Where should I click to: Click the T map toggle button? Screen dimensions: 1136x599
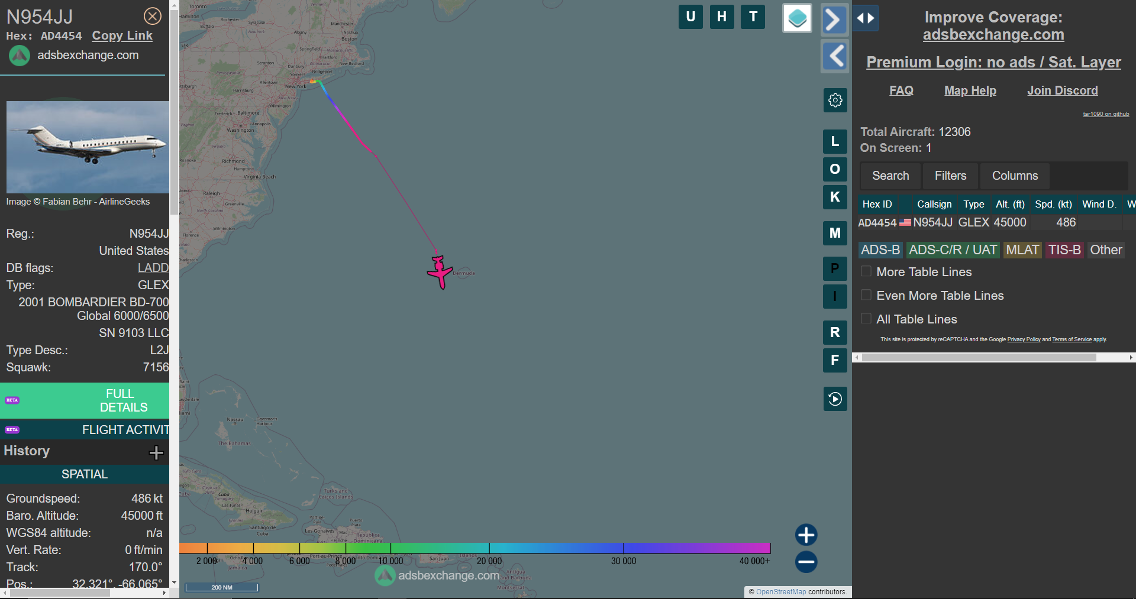pyautogui.click(x=753, y=17)
